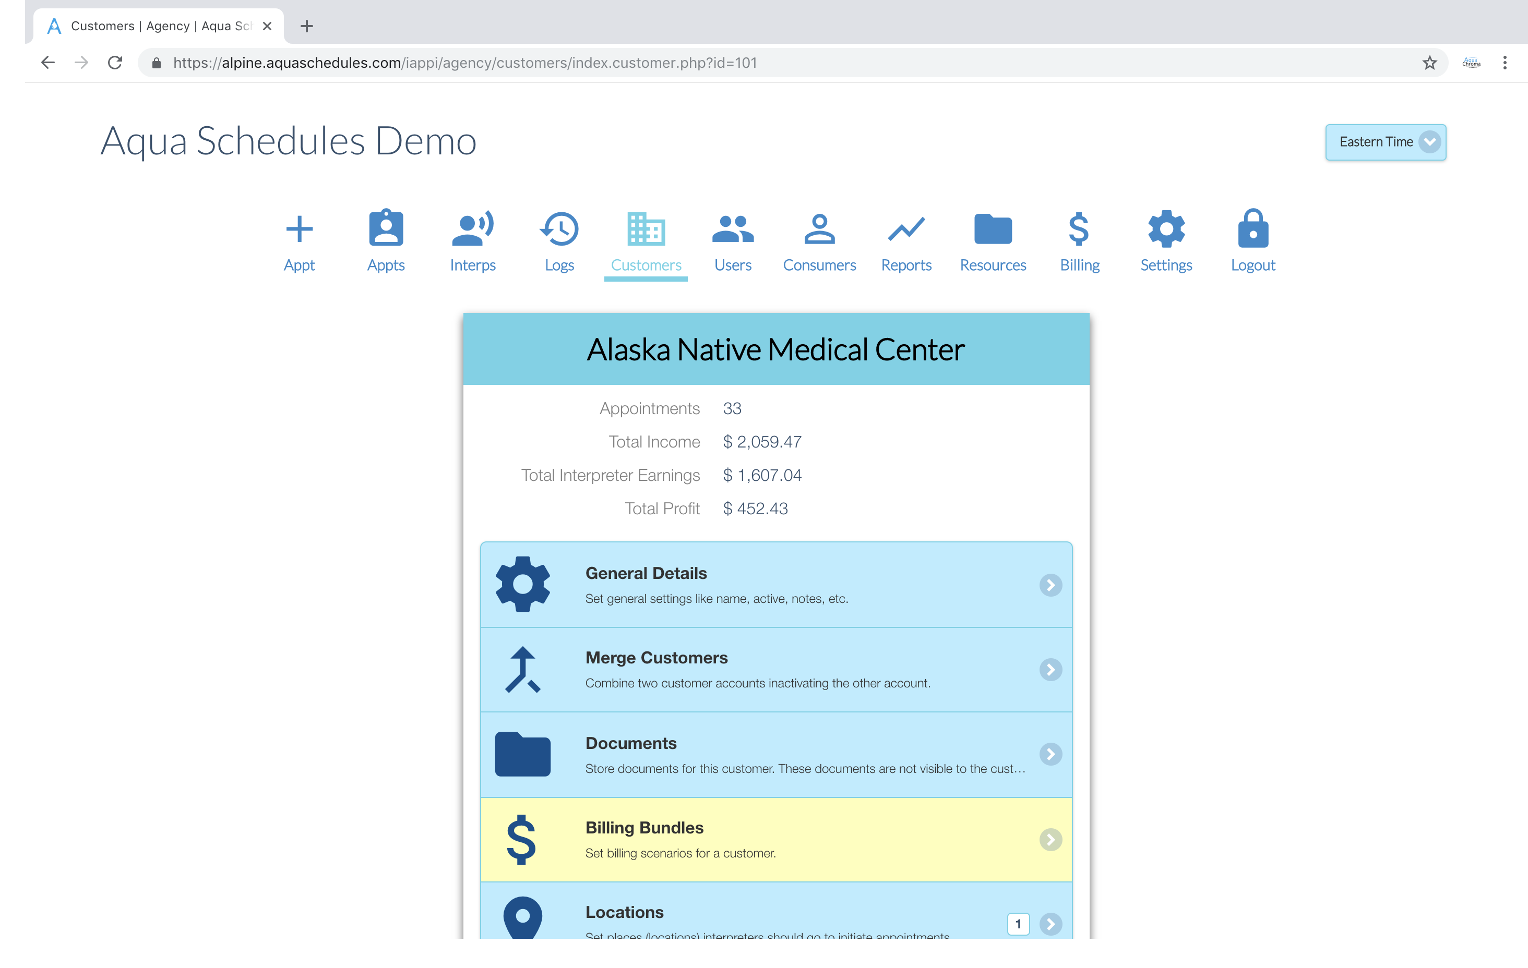Click the Documents row title
The image size is (1528, 968).
pos(631,743)
